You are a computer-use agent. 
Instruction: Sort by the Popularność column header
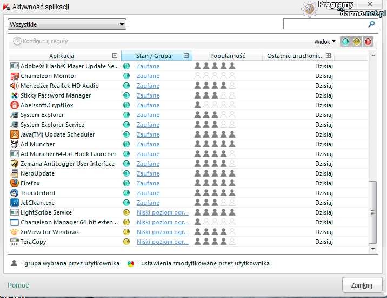click(x=228, y=56)
